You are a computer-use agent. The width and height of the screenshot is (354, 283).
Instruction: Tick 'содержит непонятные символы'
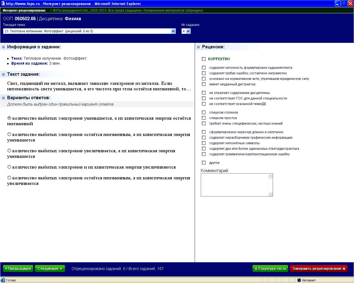point(204,143)
